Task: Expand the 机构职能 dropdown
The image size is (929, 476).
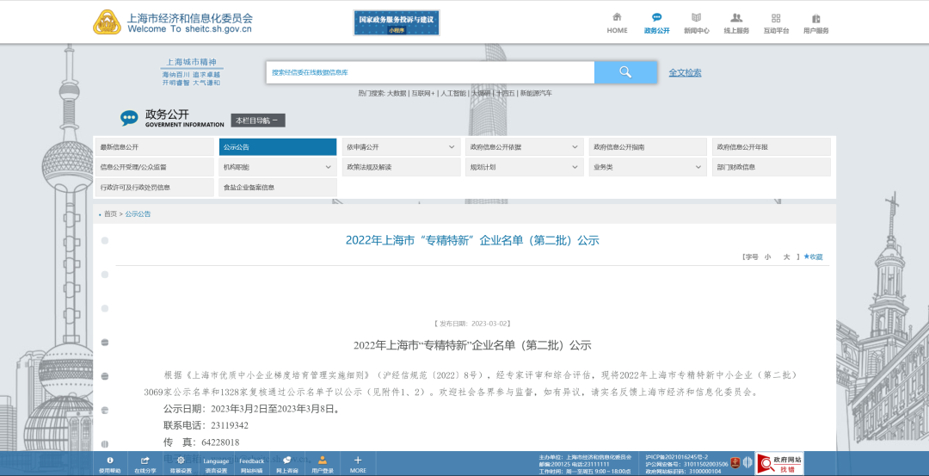Action: coord(328,167)
